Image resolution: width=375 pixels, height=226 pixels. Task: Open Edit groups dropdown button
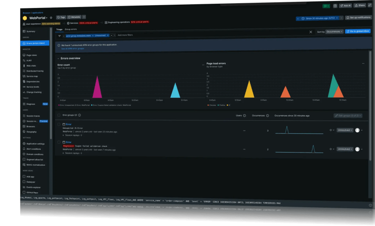348,116
